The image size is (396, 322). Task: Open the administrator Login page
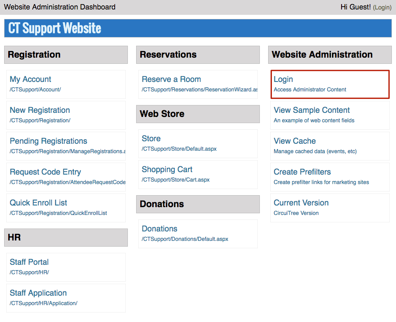point(283,79)
